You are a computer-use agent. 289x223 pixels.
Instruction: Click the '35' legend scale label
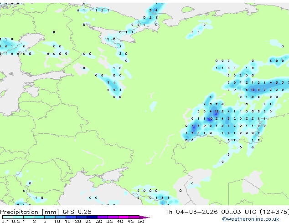coord(109,221)
